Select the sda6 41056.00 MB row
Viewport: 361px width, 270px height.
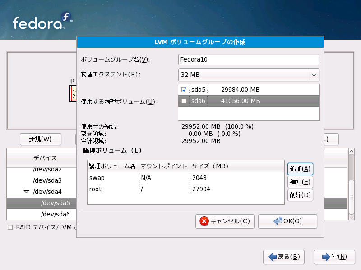(249, 101)
